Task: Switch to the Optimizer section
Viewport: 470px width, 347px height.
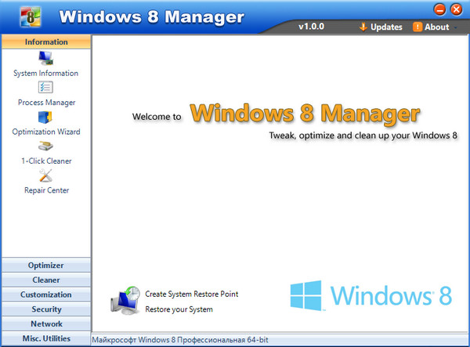Action: point(46,265)
